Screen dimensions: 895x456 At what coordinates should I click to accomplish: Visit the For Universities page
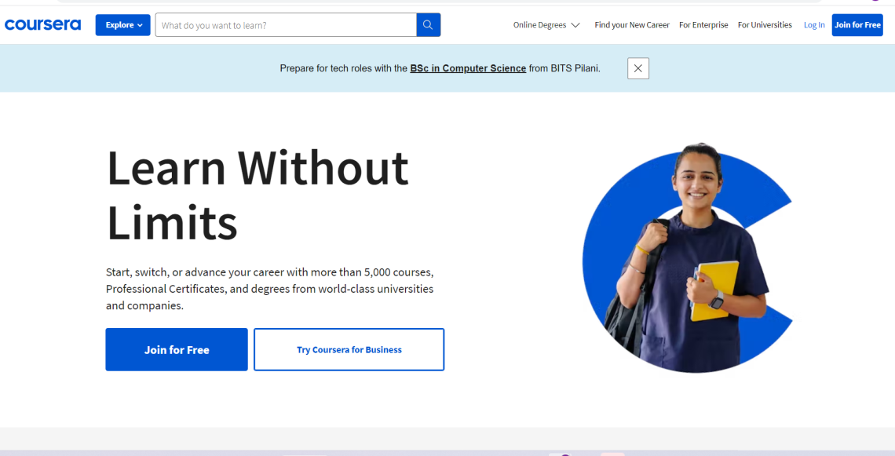(x=765, y=24)
